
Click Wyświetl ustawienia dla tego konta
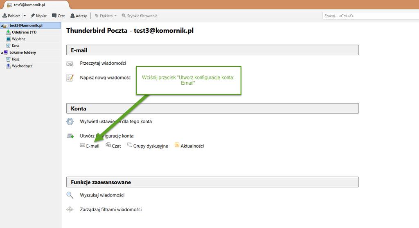[x=116, y=121]
